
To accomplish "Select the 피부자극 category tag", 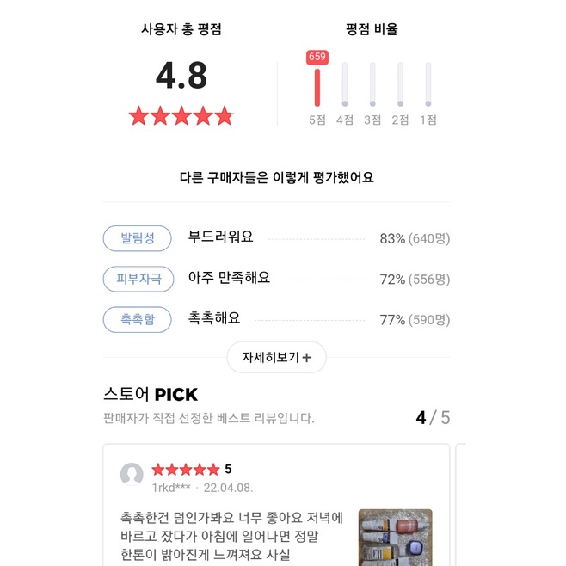I will tap(138, 279).
